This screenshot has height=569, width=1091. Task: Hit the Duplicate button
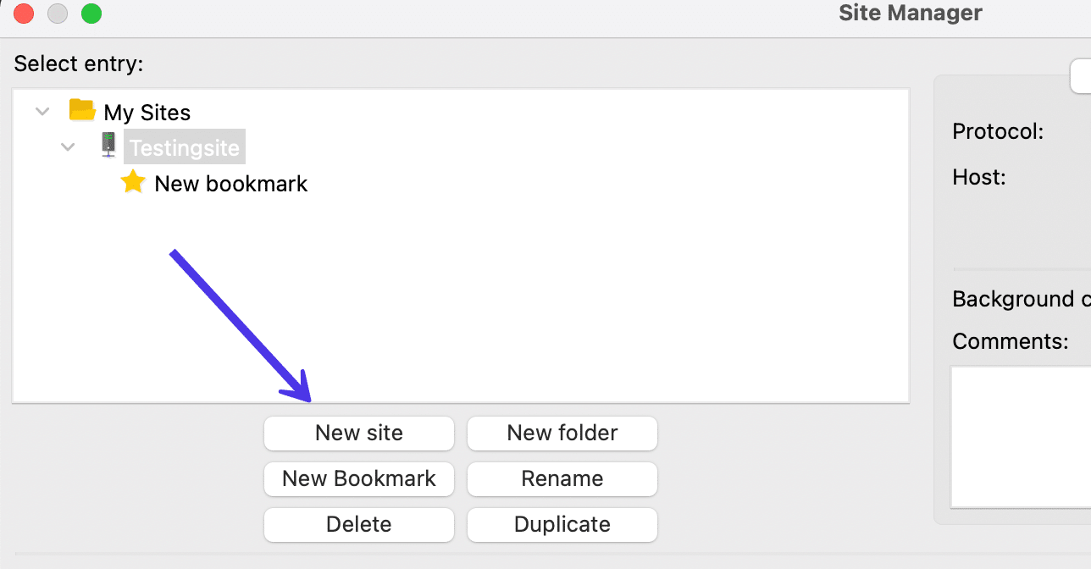(562, 525)
